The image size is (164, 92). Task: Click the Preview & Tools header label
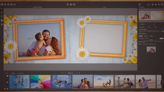[37, 7]
